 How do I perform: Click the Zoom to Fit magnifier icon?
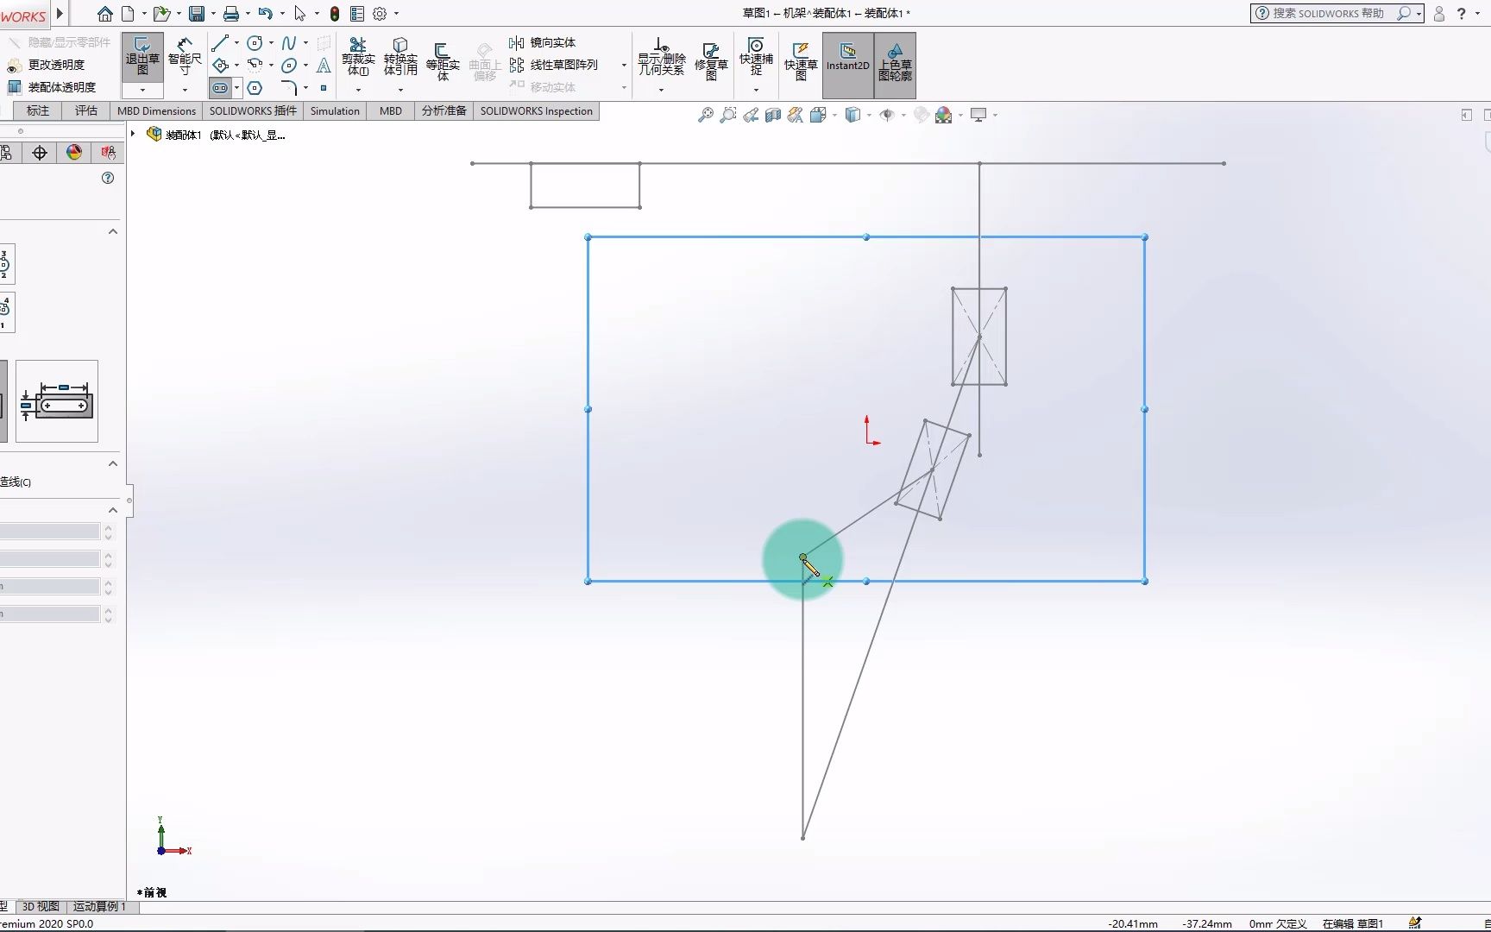706,115
